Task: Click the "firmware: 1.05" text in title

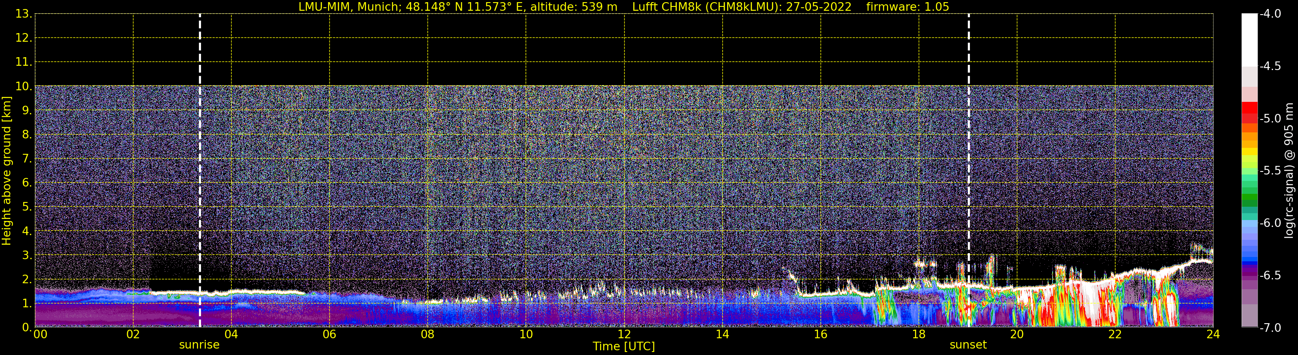Action: 908,7
